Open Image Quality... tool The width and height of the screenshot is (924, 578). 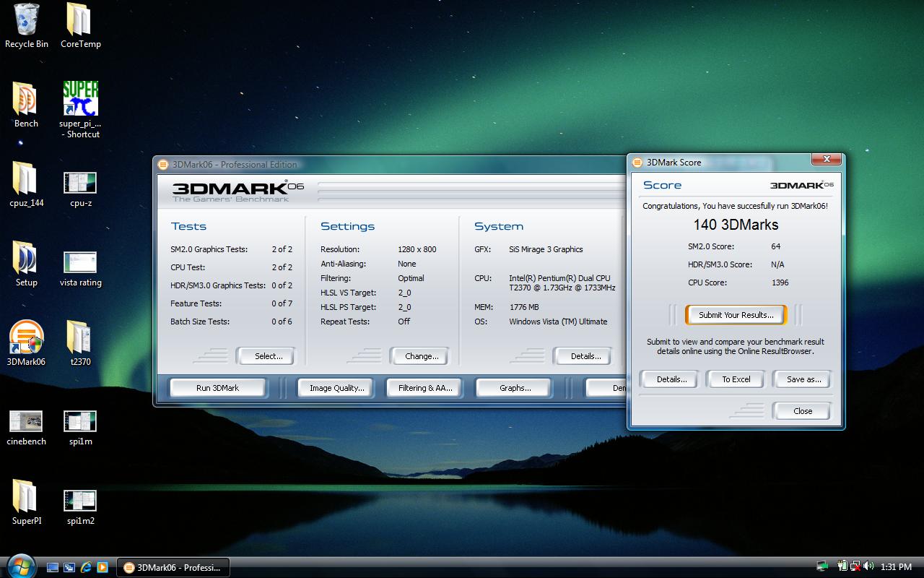point(336,388)
